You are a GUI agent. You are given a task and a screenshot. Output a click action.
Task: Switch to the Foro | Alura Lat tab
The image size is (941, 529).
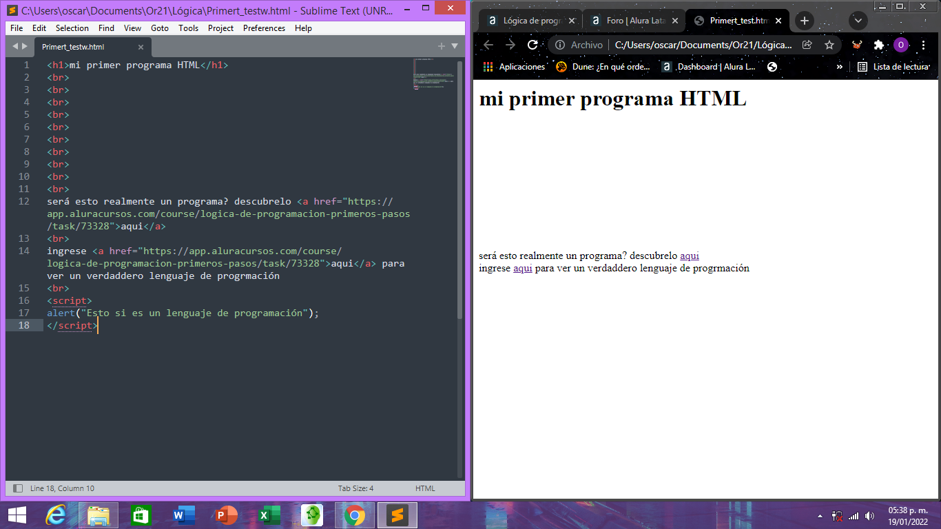coord(633,21)
